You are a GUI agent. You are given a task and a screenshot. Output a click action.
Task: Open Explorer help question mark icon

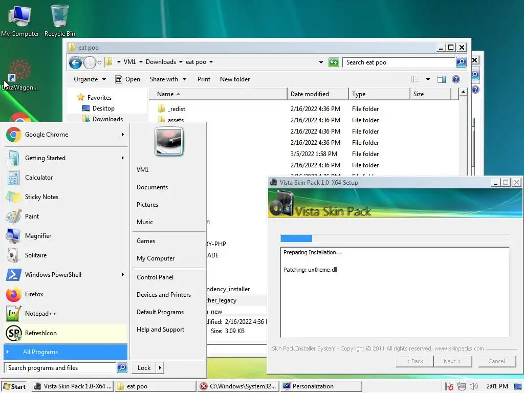[456, 79]
